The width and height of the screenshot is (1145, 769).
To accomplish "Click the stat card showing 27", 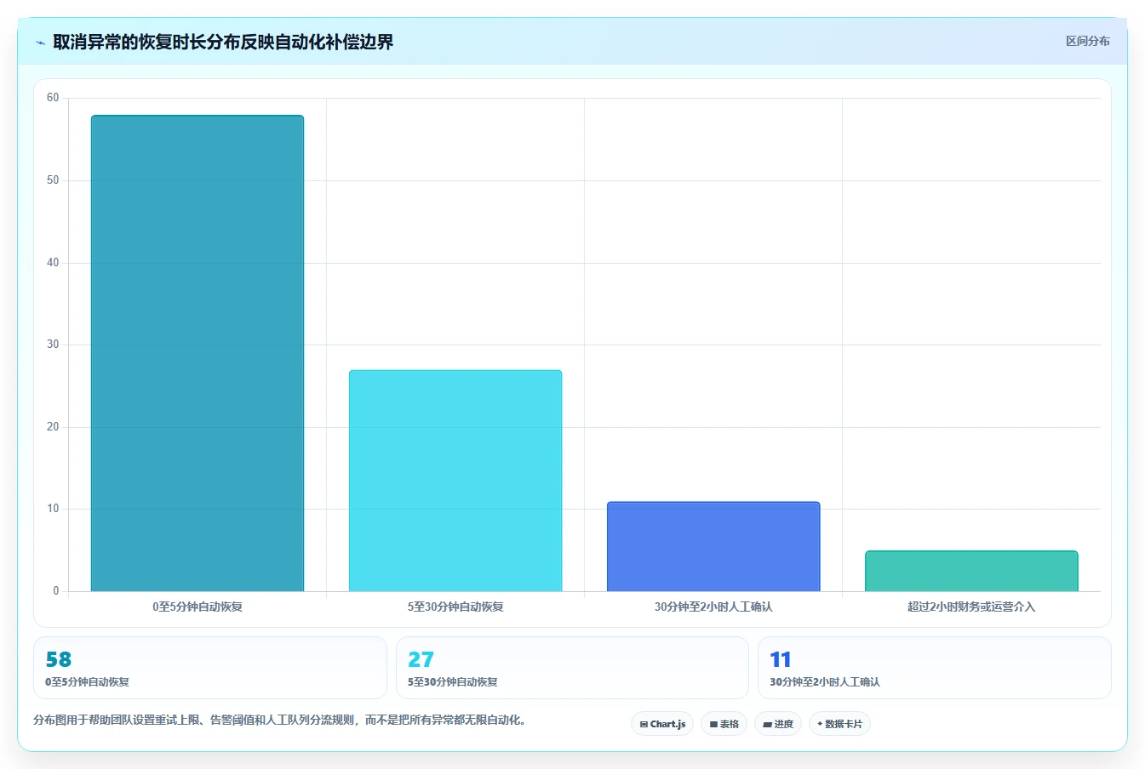I will pyautogui.click(x=572, y=668).
